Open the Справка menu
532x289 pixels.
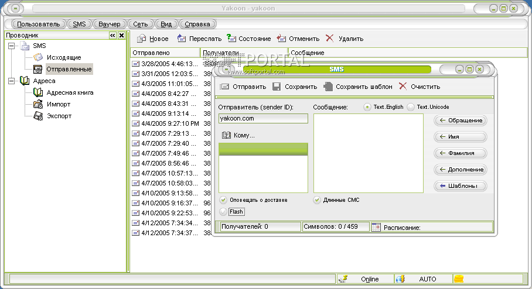click(x=197, y=24)
